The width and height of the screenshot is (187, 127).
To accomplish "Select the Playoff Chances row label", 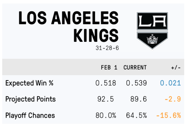I will click(x=30, y=115).
